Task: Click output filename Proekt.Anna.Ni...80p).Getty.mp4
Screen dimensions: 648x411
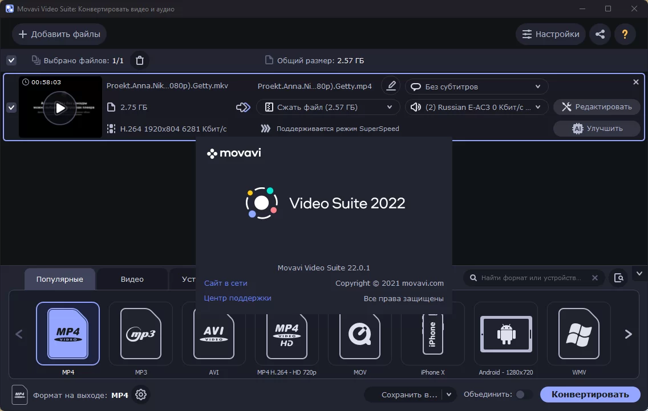Action: tap(314, 86)
